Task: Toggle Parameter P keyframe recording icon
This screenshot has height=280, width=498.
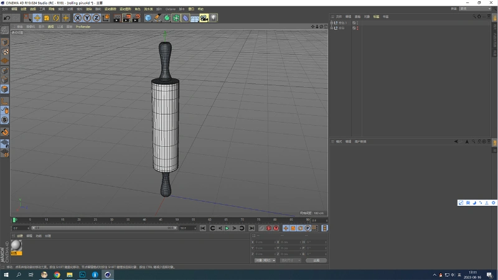Action: point(308,228)
